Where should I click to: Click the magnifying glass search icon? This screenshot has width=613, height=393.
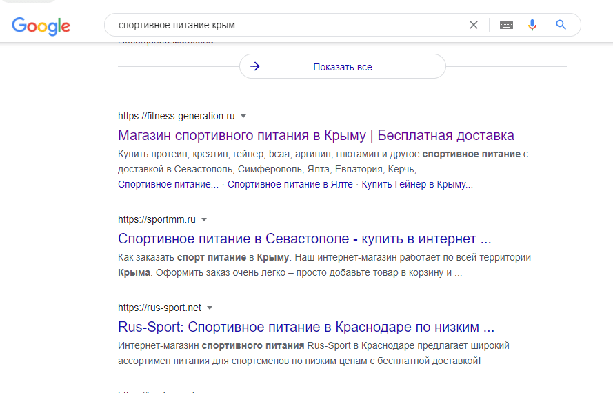561,25
